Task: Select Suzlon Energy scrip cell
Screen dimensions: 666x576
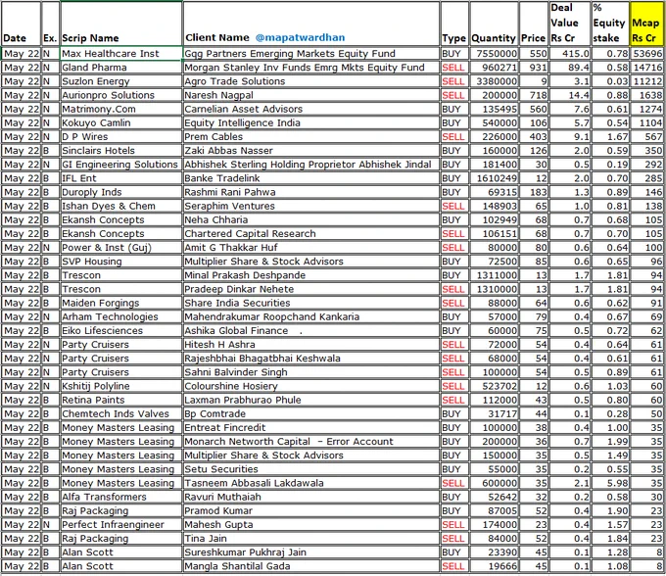Action: pyautogui.click(x=121, y=81)
